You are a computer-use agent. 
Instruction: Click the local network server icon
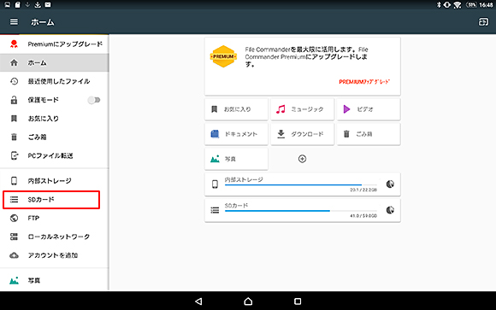pos(14,237)
